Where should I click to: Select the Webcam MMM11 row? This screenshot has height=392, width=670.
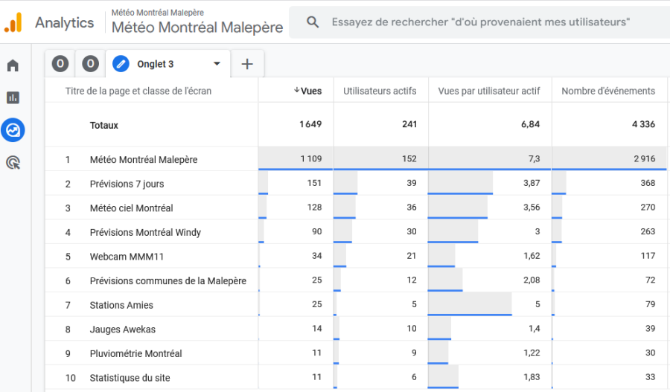coord(127,257)
